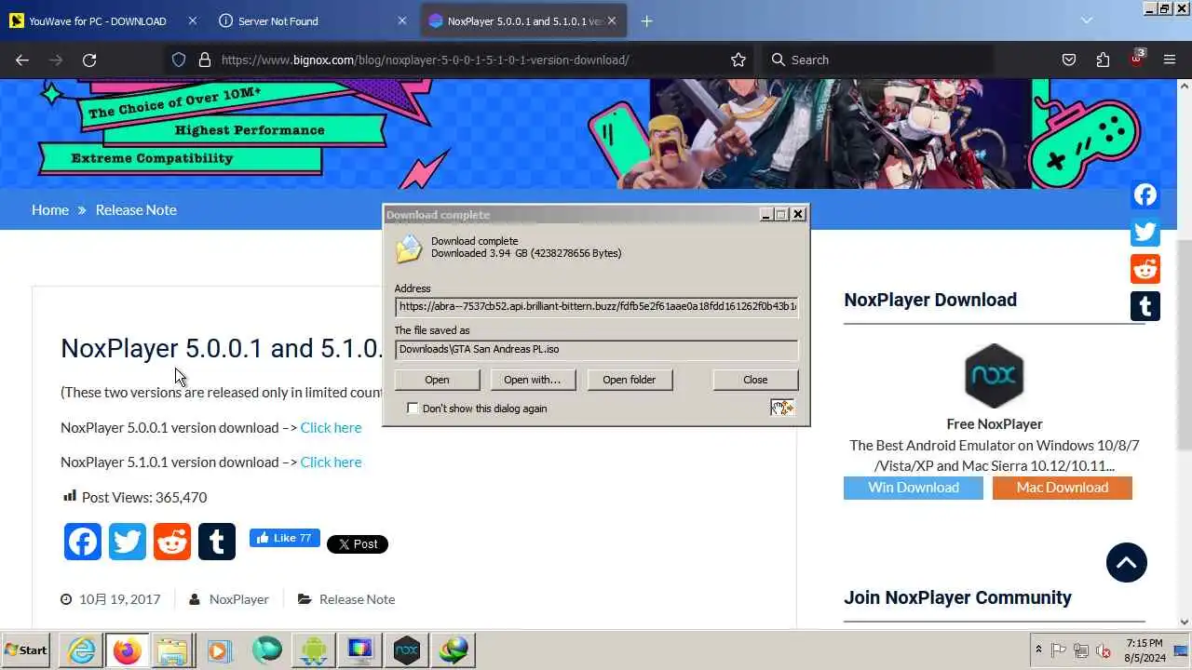Open a new tab with the plus button
Viewport: 1192px width, 670px height.
(647, 20)
